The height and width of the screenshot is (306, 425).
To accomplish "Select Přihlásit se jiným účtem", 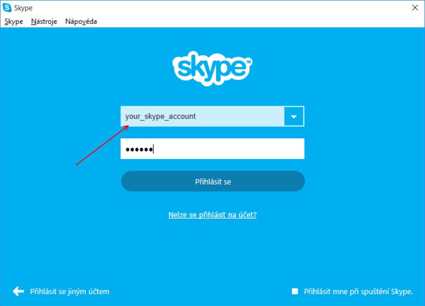I will click(x=70, y=291).
